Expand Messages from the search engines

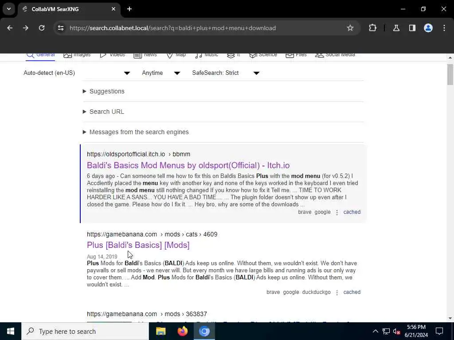[x=136, y=132]
